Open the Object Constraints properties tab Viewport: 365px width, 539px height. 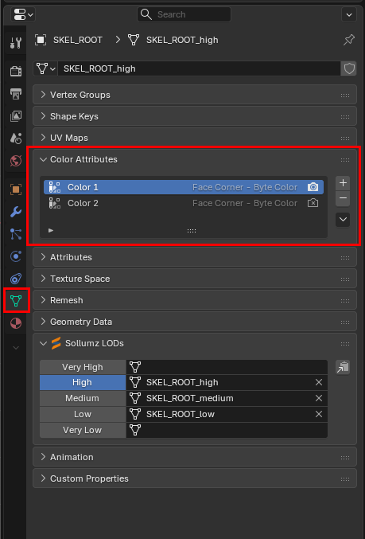pos(16,279)
